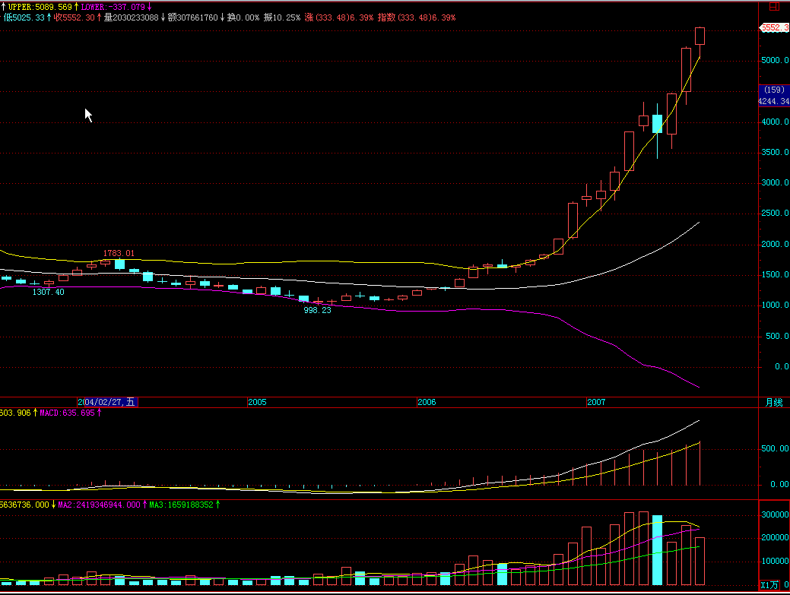Jump to the 2007 year marker
The width and height of the screenshot is (790, 595).
[x=596, y=402]
